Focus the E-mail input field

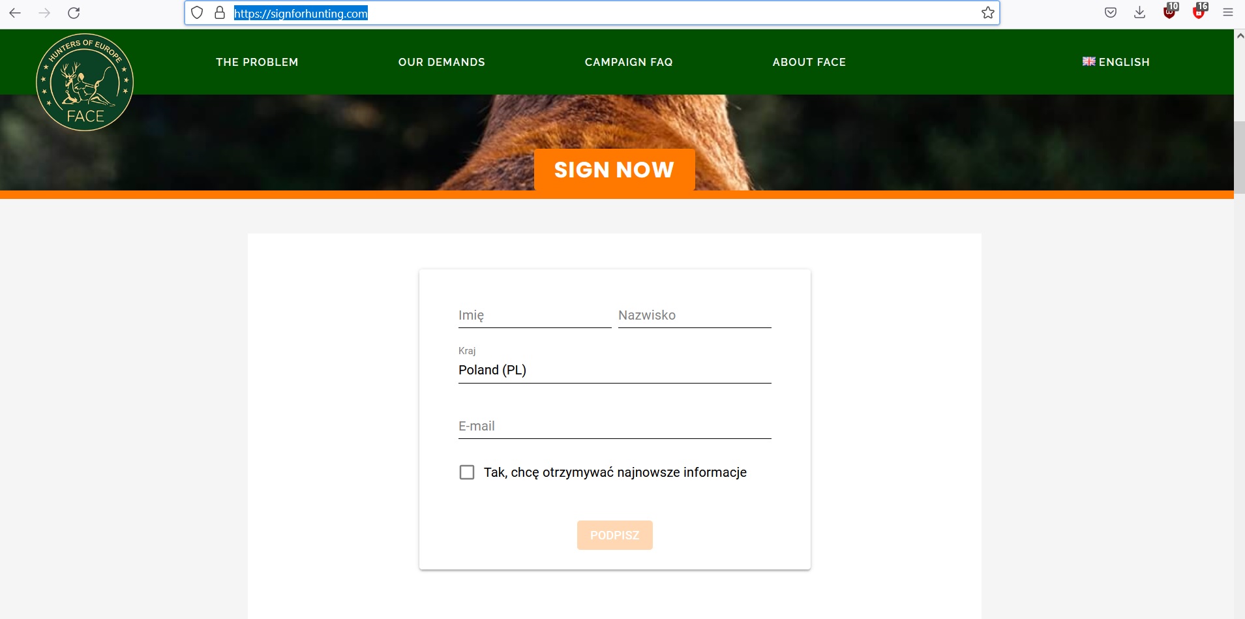614,427
